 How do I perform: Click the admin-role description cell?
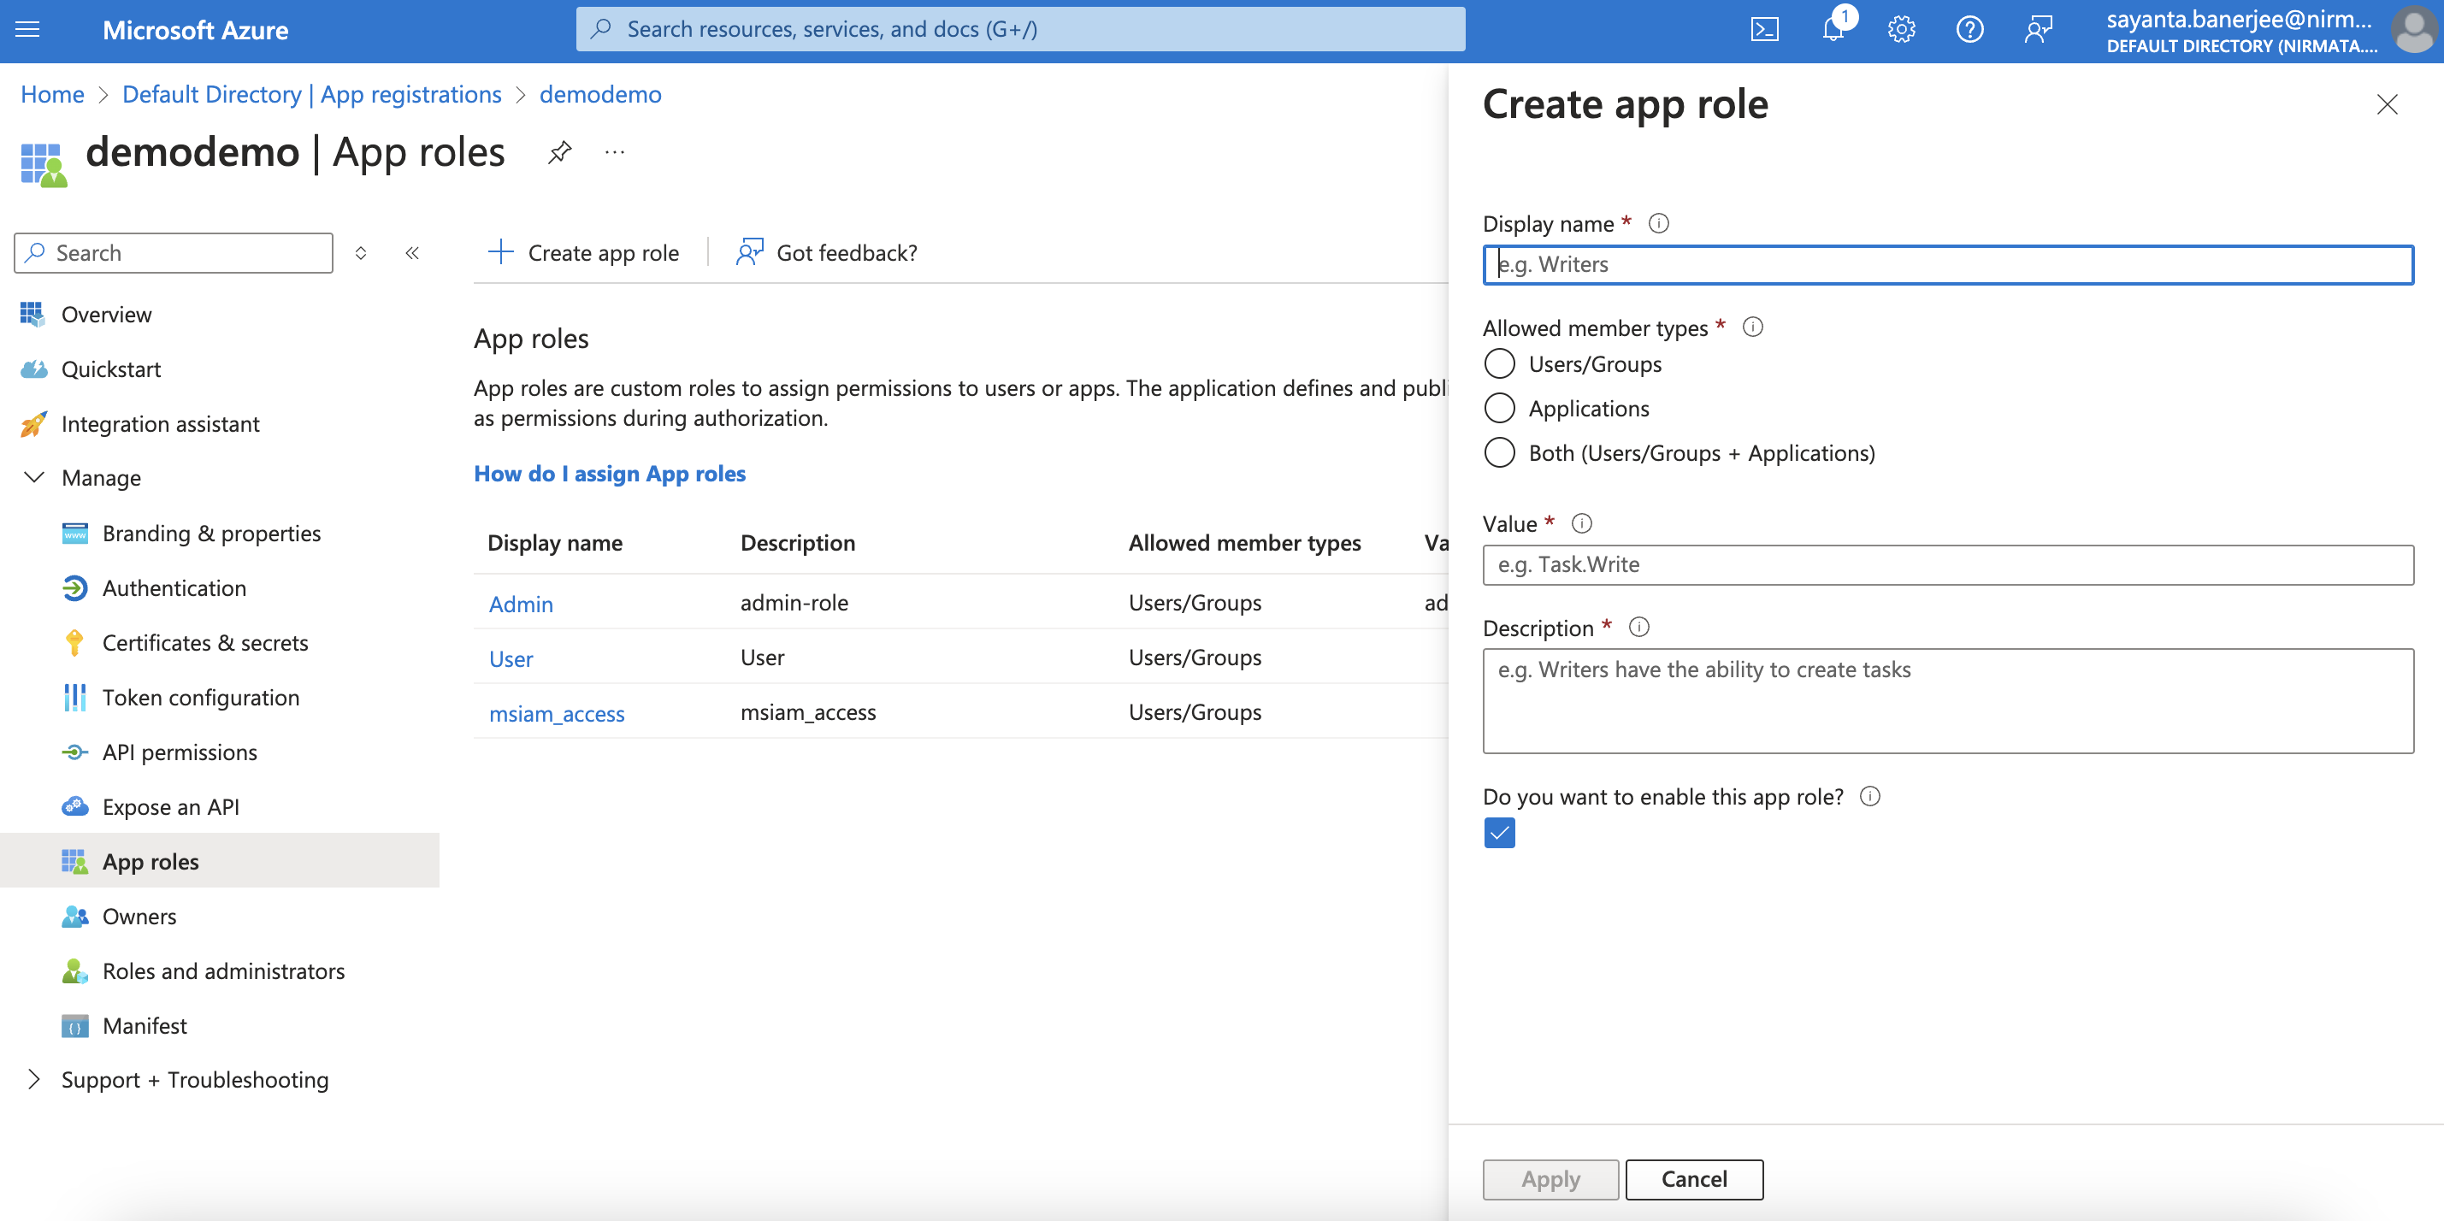[x=794, y=603]
